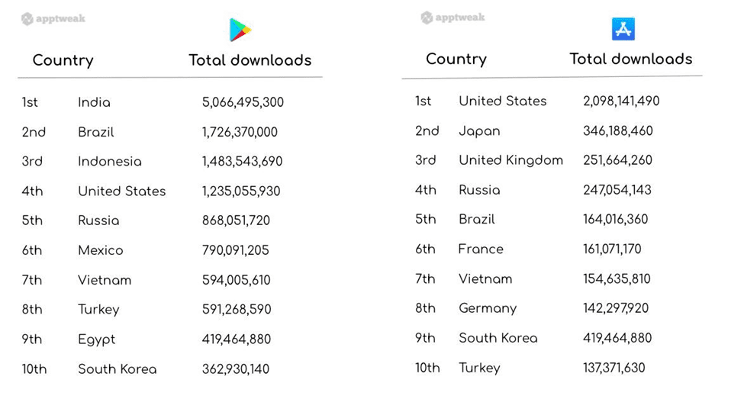Select India's download count 5,066,495,300

click(243, 102)
